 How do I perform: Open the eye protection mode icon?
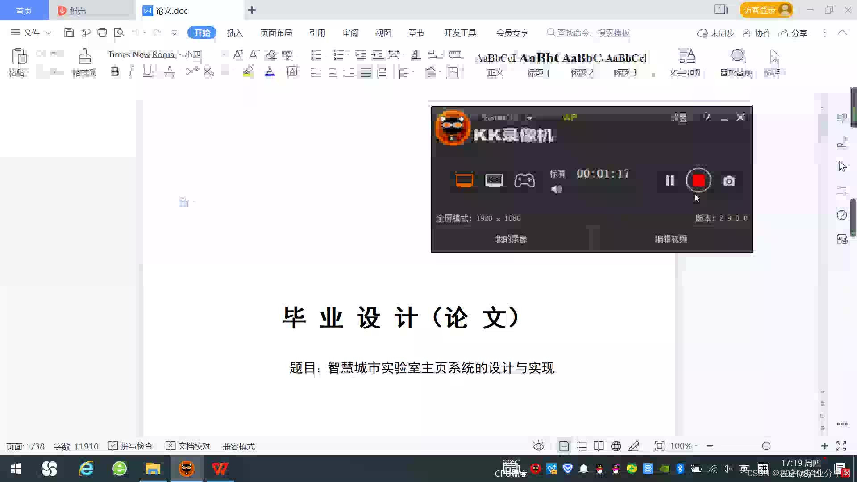pyautogui.click(x=538, y=446)
